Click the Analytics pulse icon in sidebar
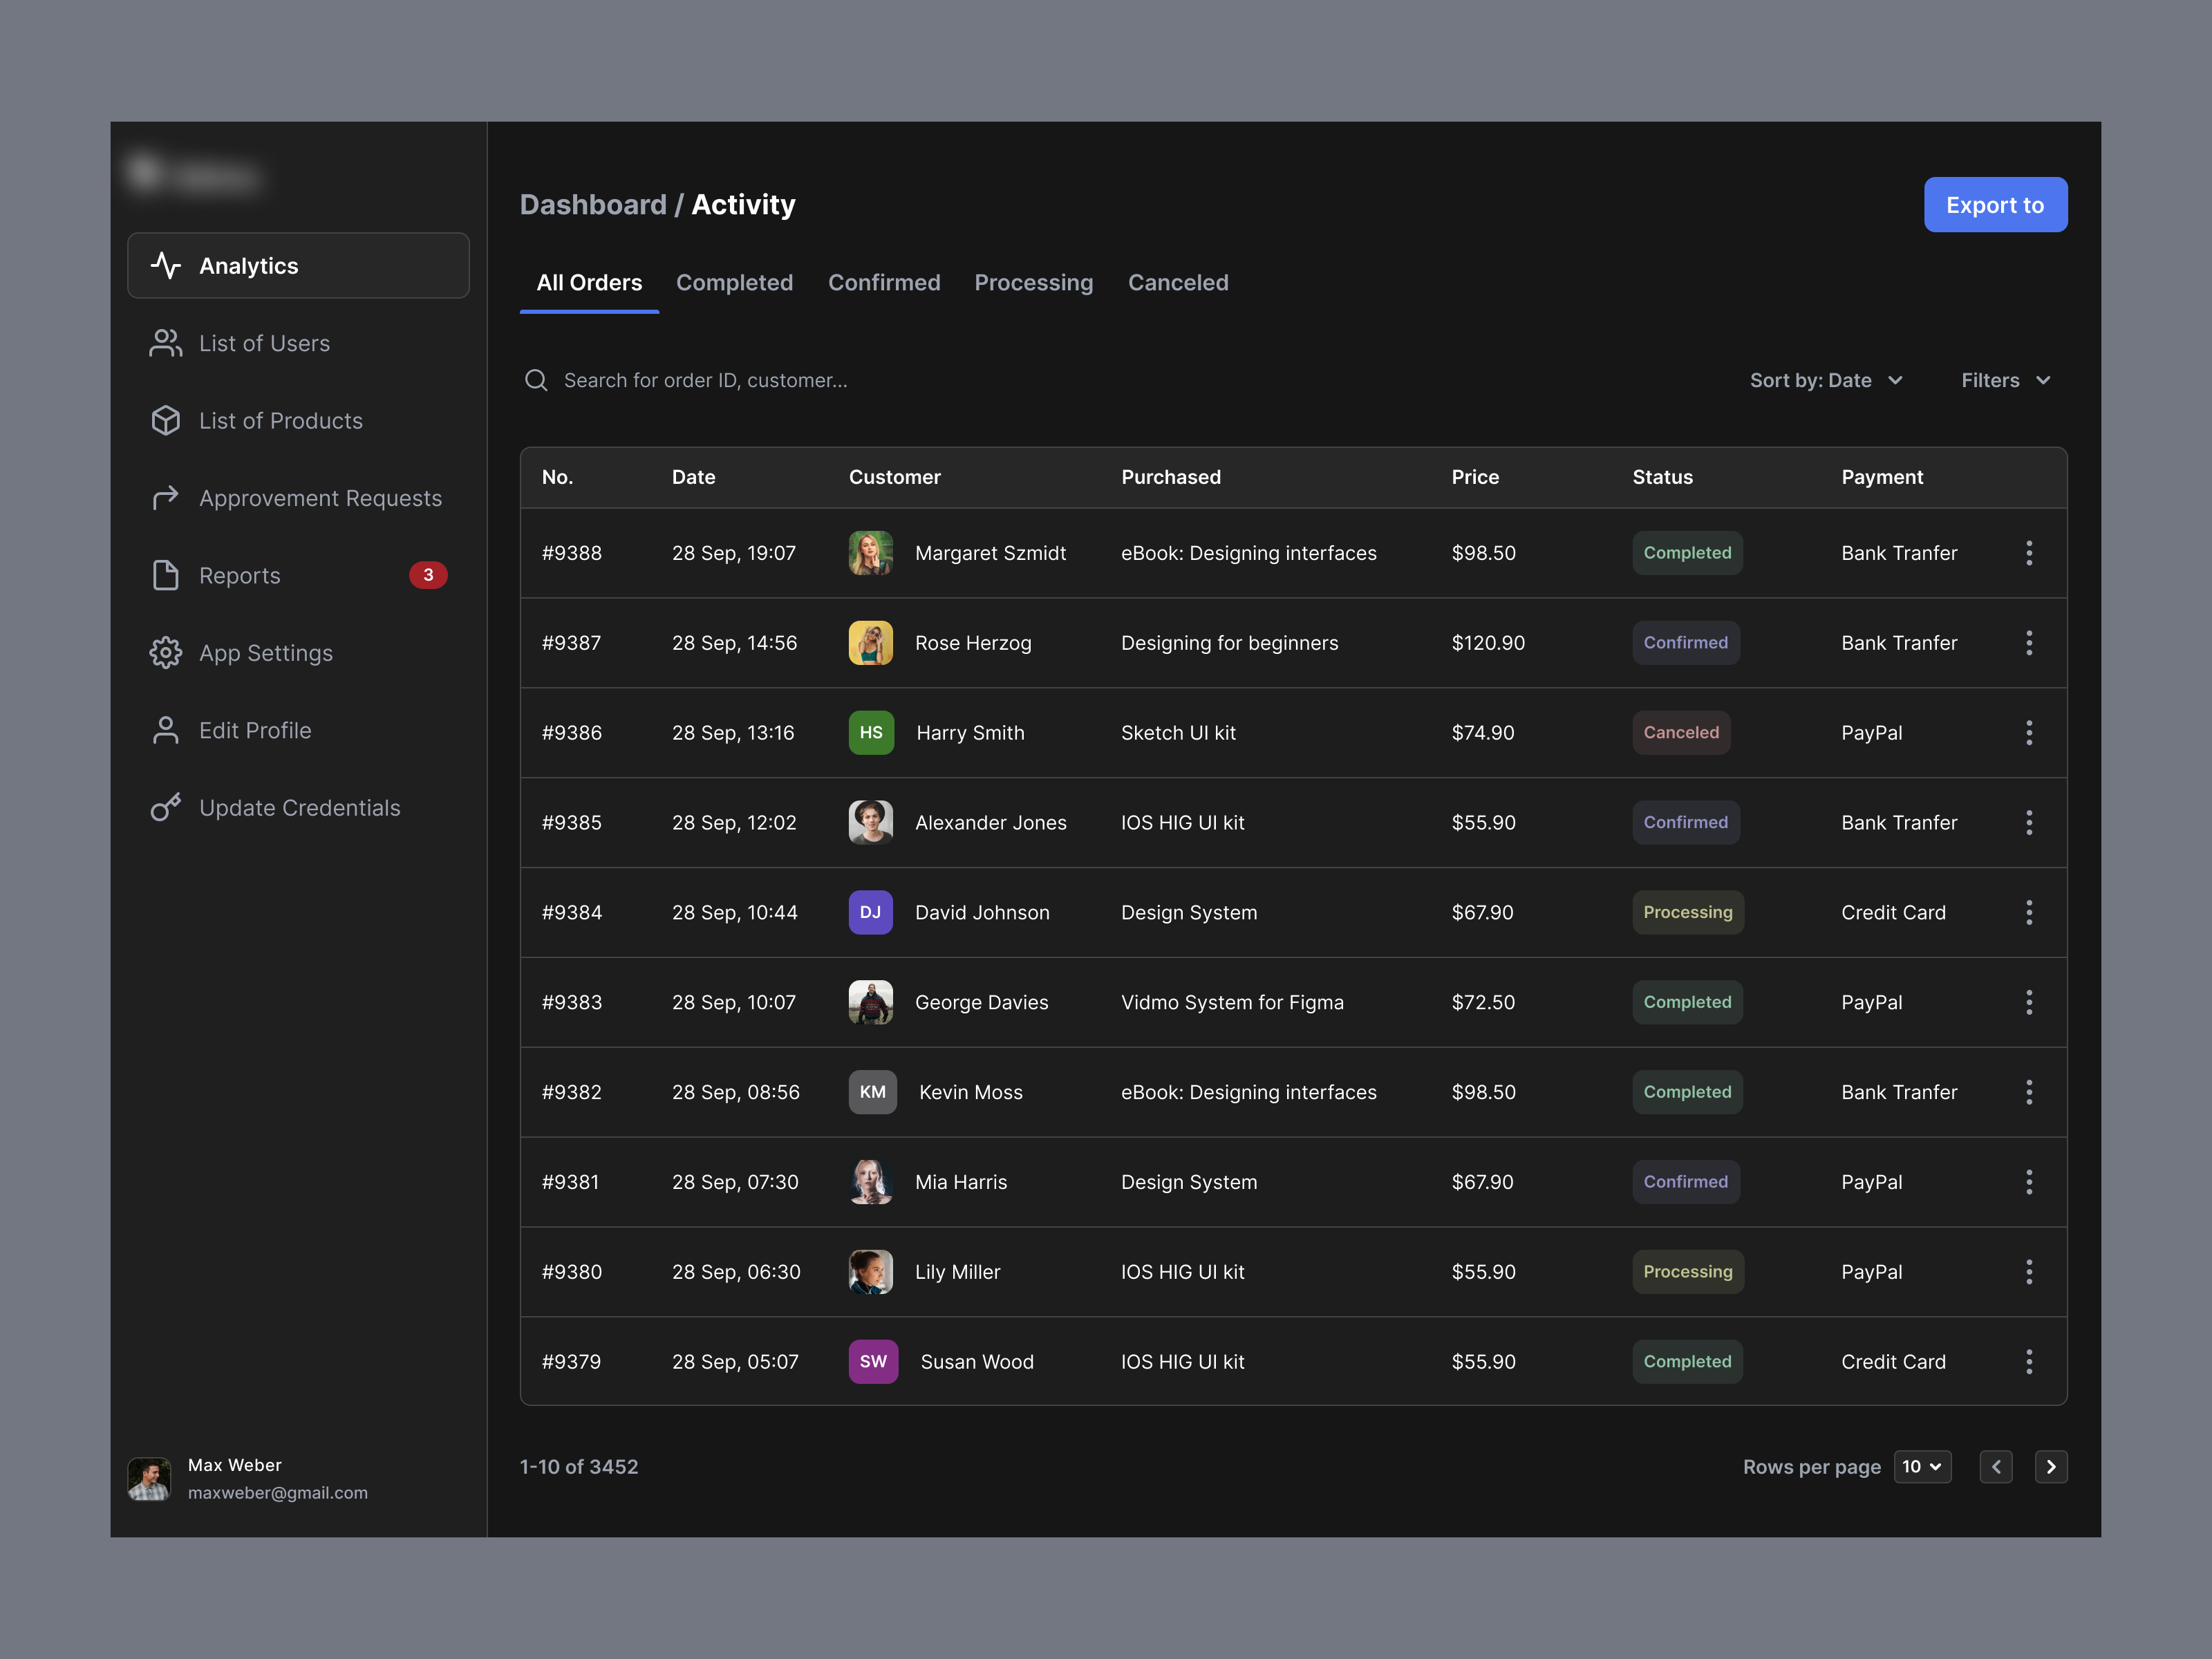This screenshot has width=2212, height=1659. [165, 266]
